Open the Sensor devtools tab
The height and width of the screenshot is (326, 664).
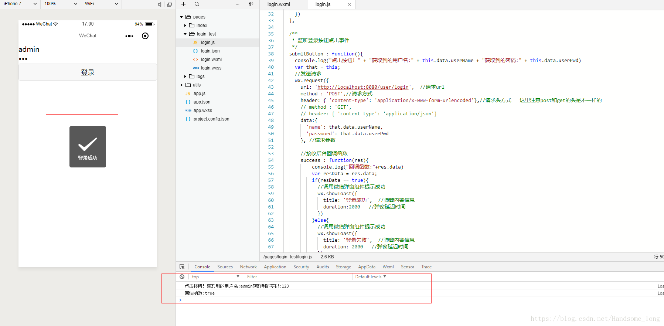408,267
